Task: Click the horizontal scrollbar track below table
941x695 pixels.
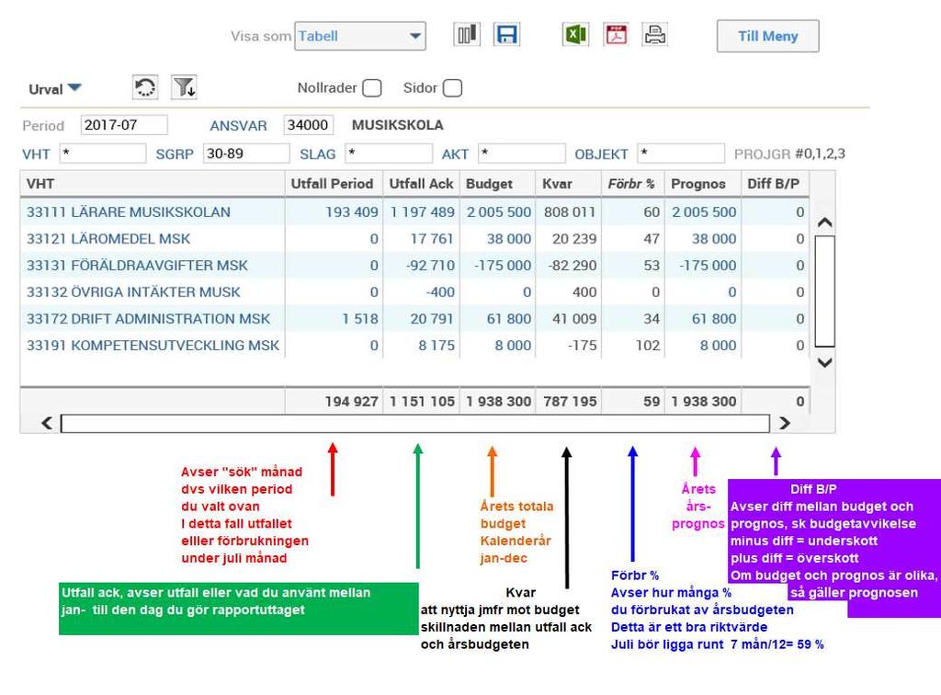Action: tap(415, 423)
